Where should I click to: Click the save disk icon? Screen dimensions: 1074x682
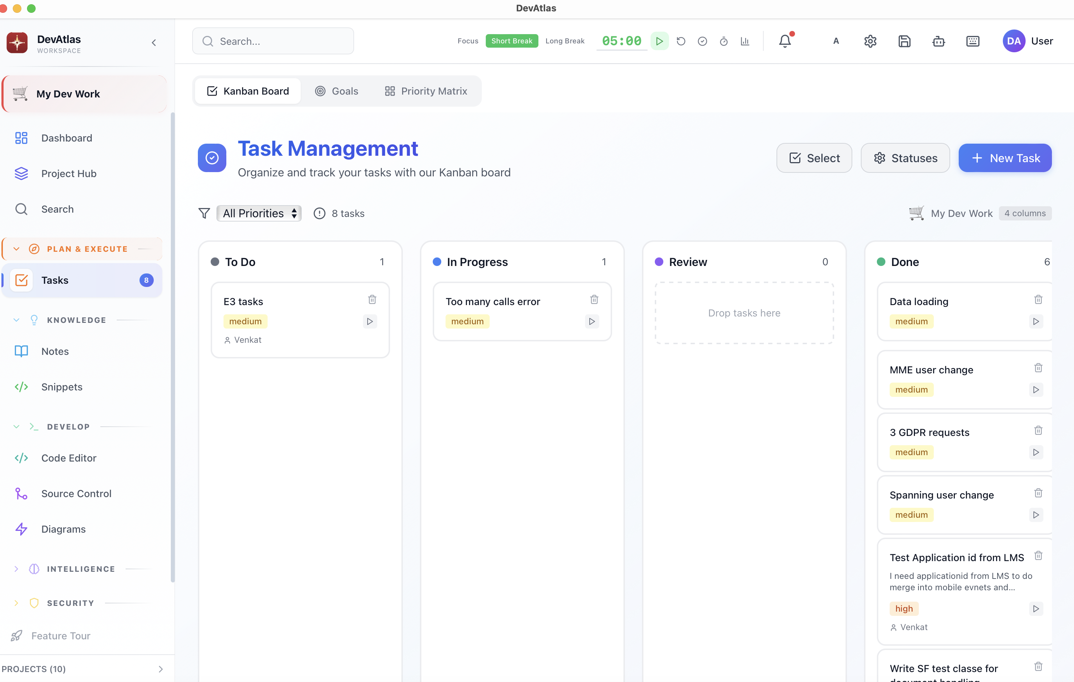pos(904,41)
